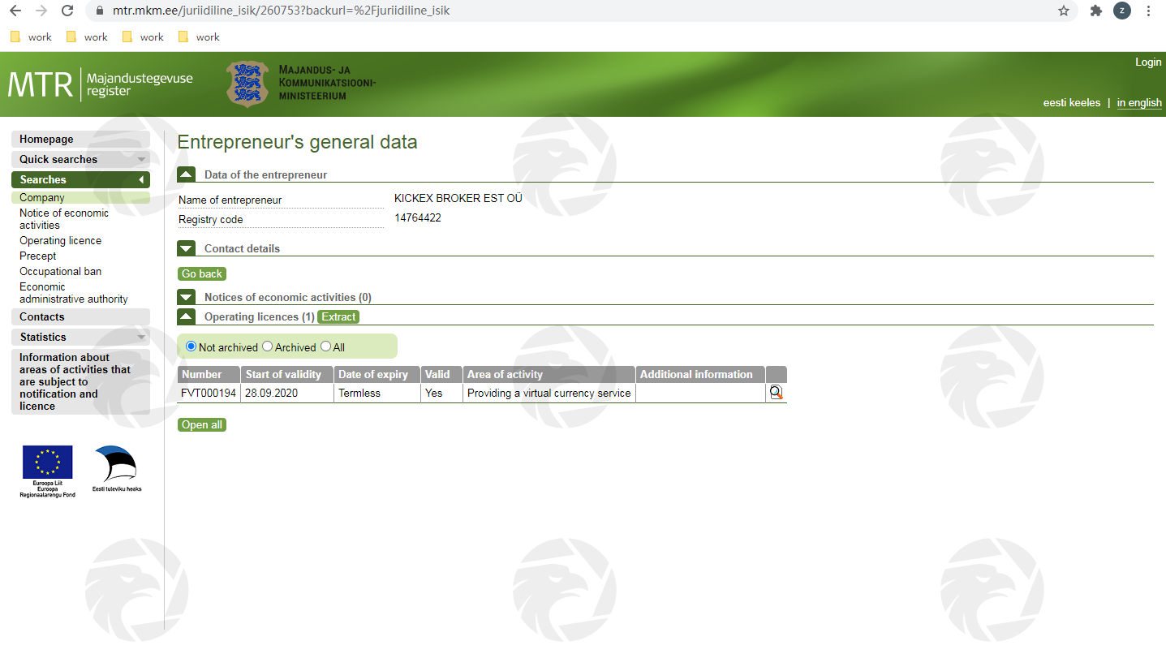Sort by Additional information column header

tap(701, 374)
